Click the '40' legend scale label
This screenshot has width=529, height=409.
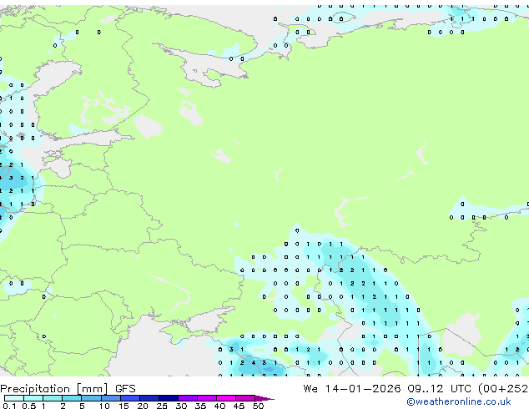219,406
